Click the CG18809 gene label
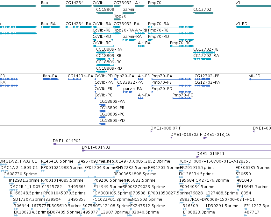The width and height of the screenshot is (271, 217). tap(105, 9)
